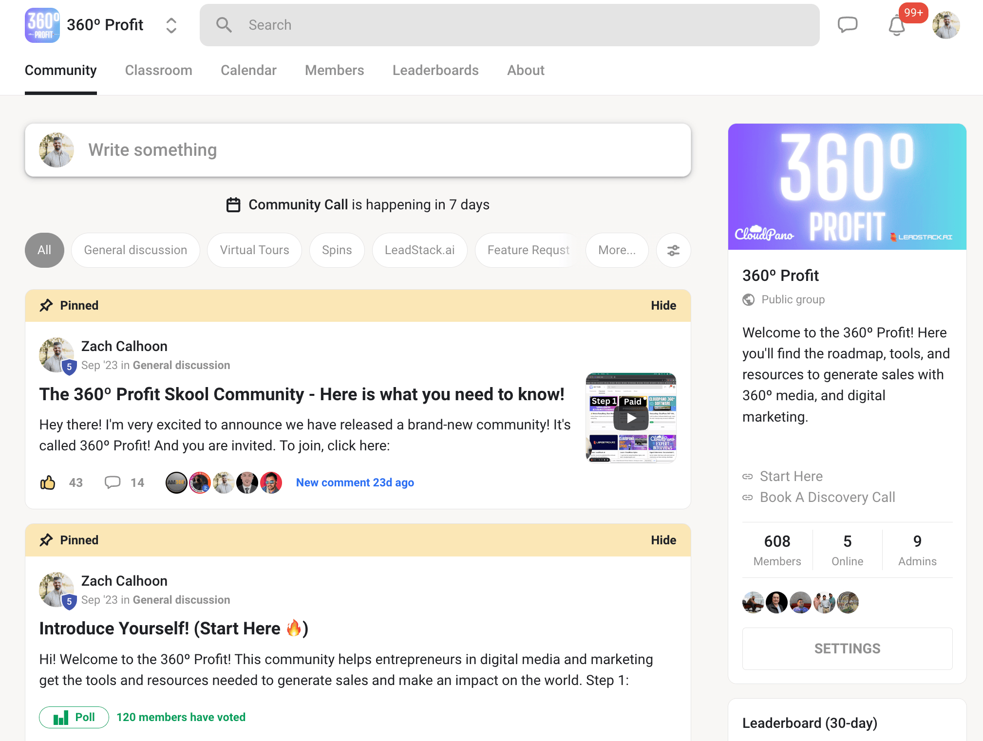The height and width of the screenshot is (741, 983).
Task: View the 9 Admins count
Action: click(917, 550)
